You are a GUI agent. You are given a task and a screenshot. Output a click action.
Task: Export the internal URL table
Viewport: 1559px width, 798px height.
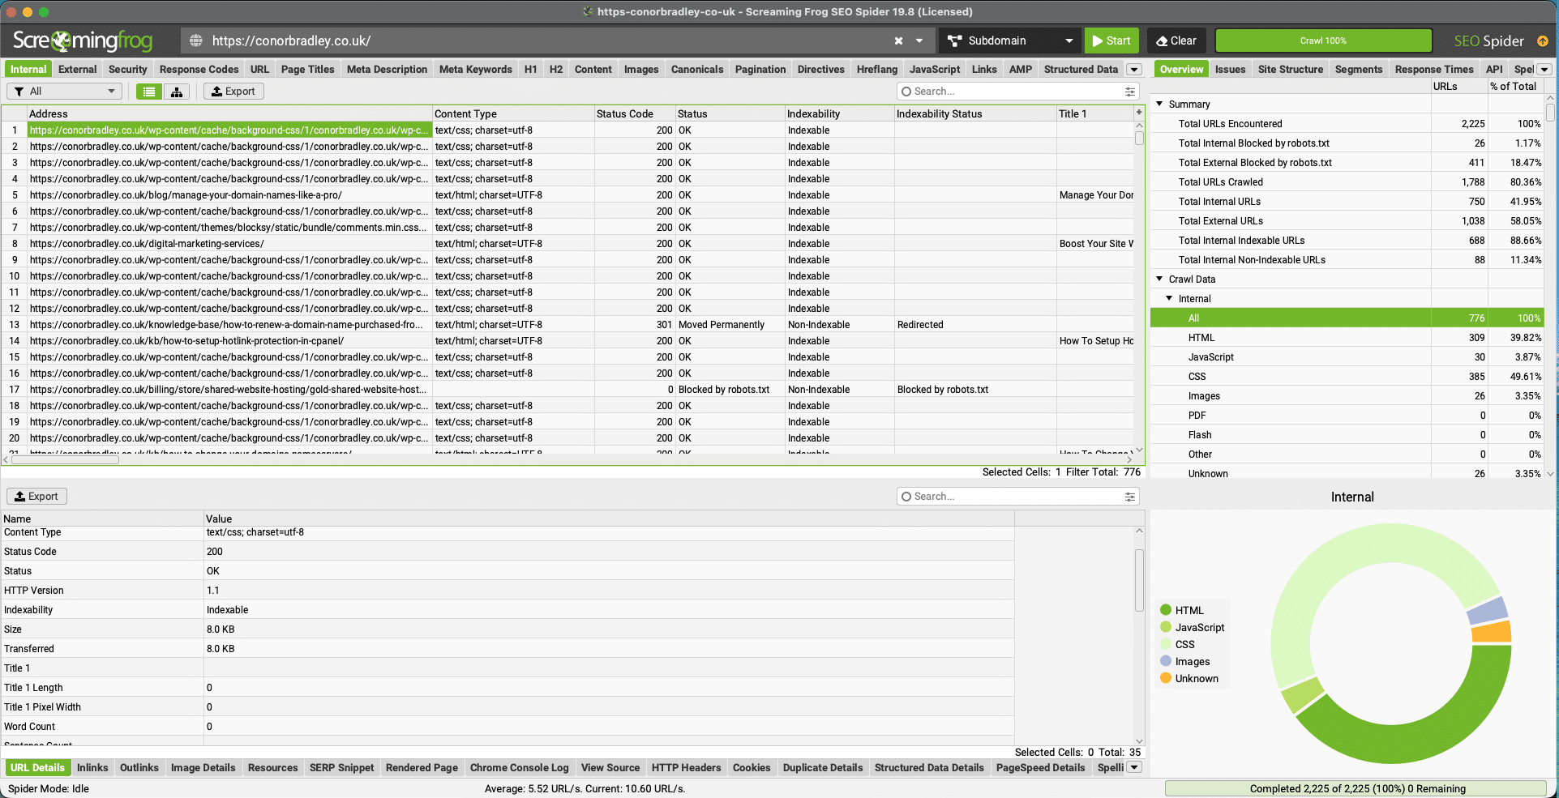pos(233,92)
